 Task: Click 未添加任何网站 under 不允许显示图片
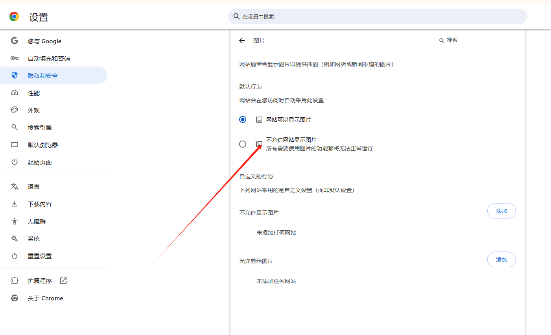point(276,233)
